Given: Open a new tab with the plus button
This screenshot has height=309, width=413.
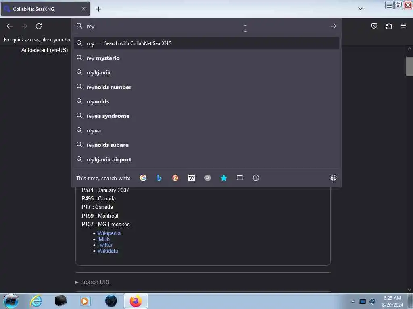Looking at the screenshot, I should pos(98,9).
